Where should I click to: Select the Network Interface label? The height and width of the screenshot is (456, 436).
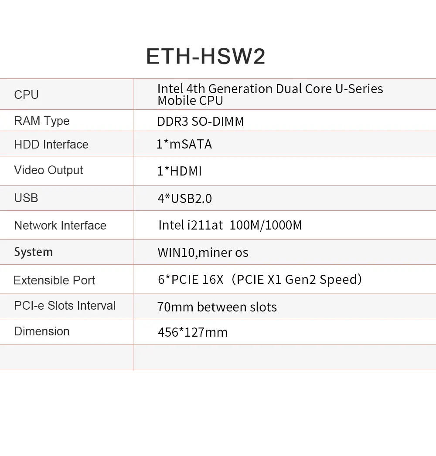pyautogui.click(x=60, y=225)
